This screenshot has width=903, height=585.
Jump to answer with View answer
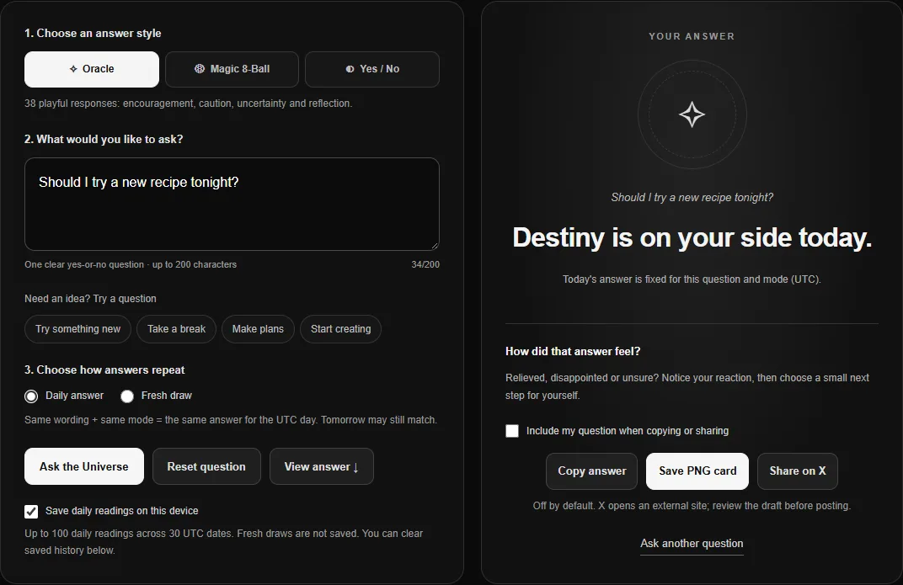(x=321, y=466)
